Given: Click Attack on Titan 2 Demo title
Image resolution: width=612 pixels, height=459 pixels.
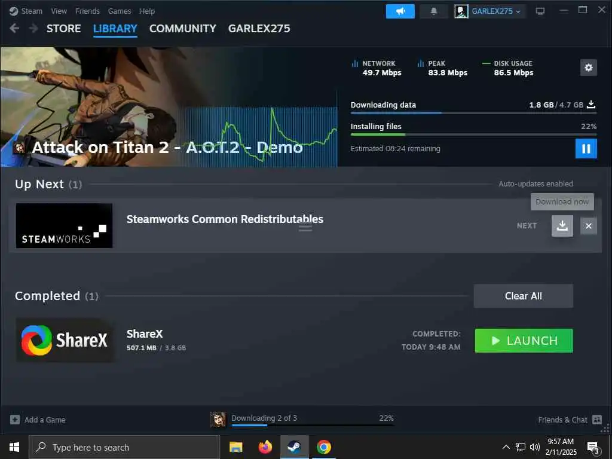Looking at the screenshot, I should coord(167,148).
